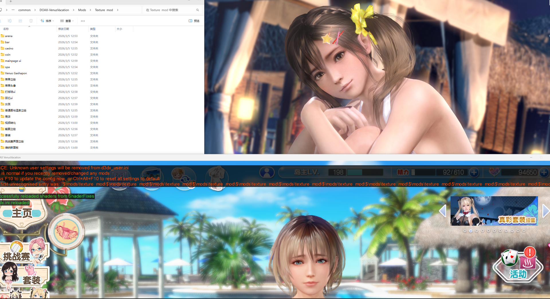Go to the Mods breadcrumb
This screenshot has width=550, height=299.
[x=82, y=10]
